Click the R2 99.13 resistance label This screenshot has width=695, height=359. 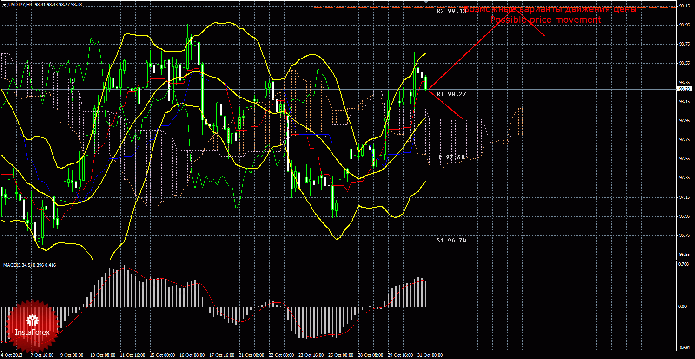pos(451,11)
